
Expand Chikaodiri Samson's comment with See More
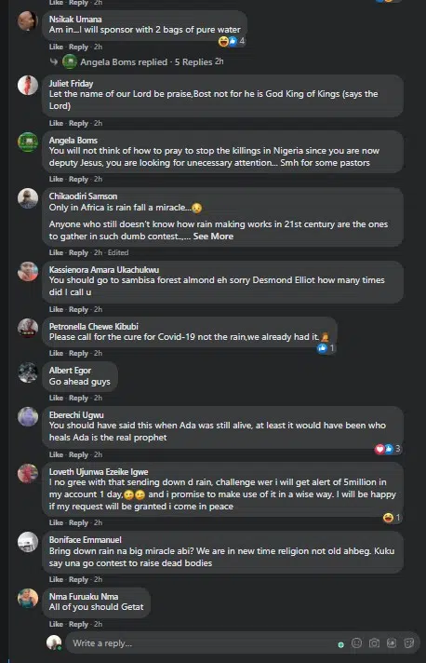(213, 237)
